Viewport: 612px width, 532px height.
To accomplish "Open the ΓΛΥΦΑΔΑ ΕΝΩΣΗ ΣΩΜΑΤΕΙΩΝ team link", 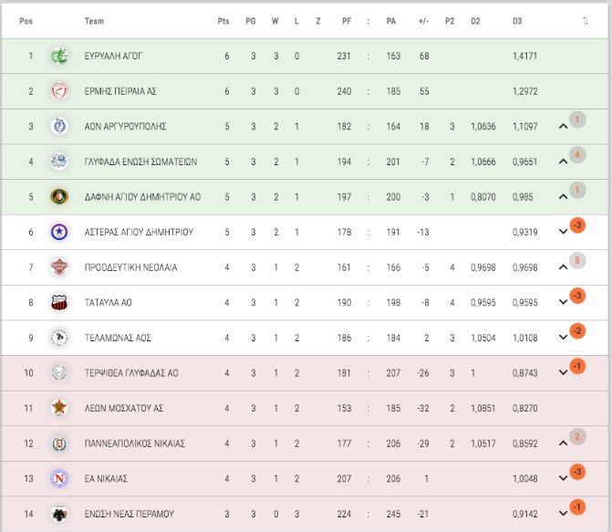I will click(x=140, y=162).
